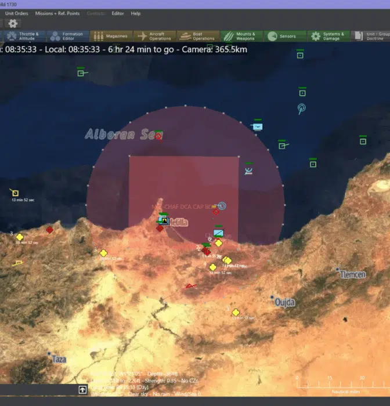Viewport: 390px width, 406px height.
Task: Click the settings gear icon in toolbar
Action: pos(13,24)
